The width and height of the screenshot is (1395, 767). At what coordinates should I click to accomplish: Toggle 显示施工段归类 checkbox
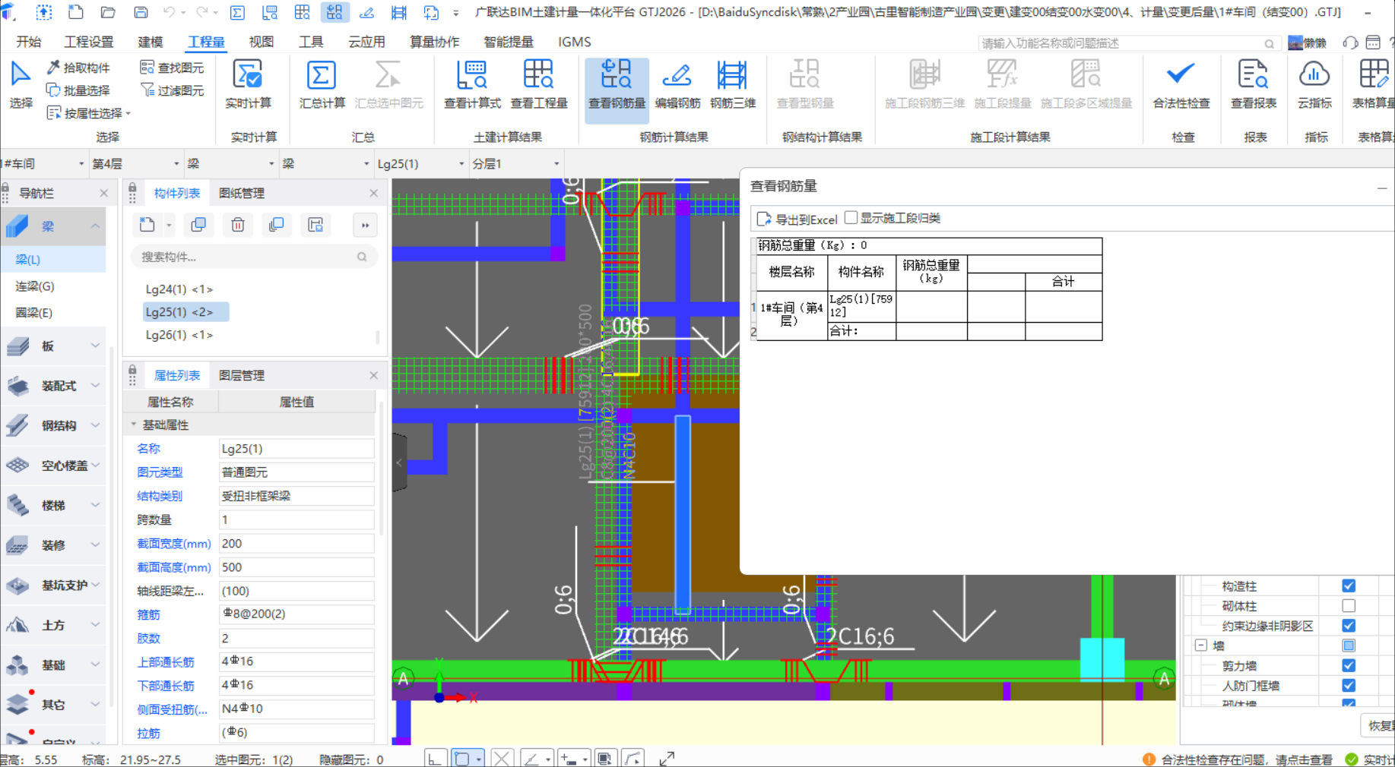click(851, 218)
